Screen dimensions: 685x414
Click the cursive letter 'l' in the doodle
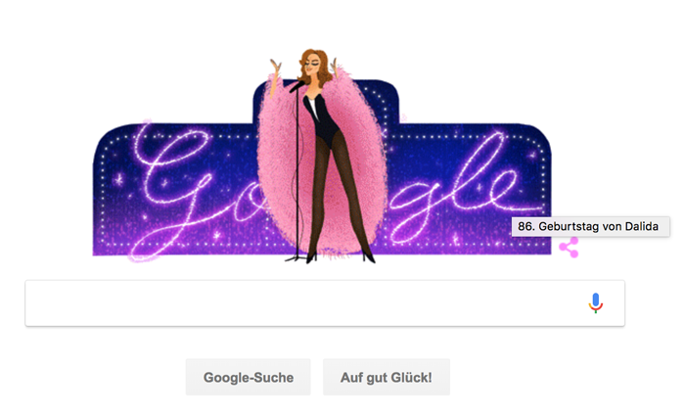click(x=470, y=168)
